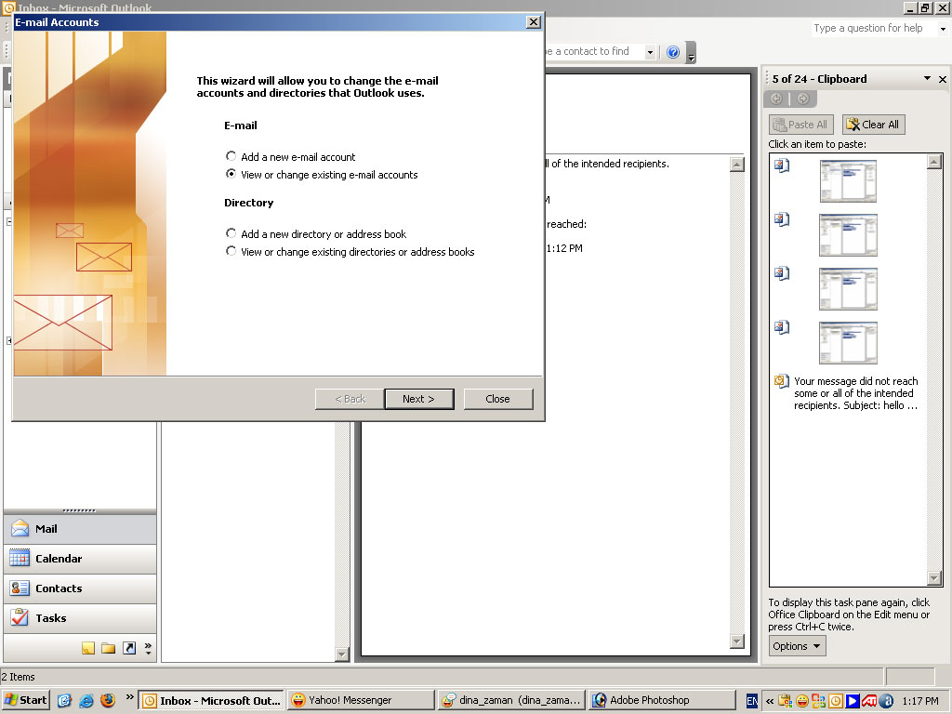Click the second clipboard item picture icon
952x714 pixels.
781,219
